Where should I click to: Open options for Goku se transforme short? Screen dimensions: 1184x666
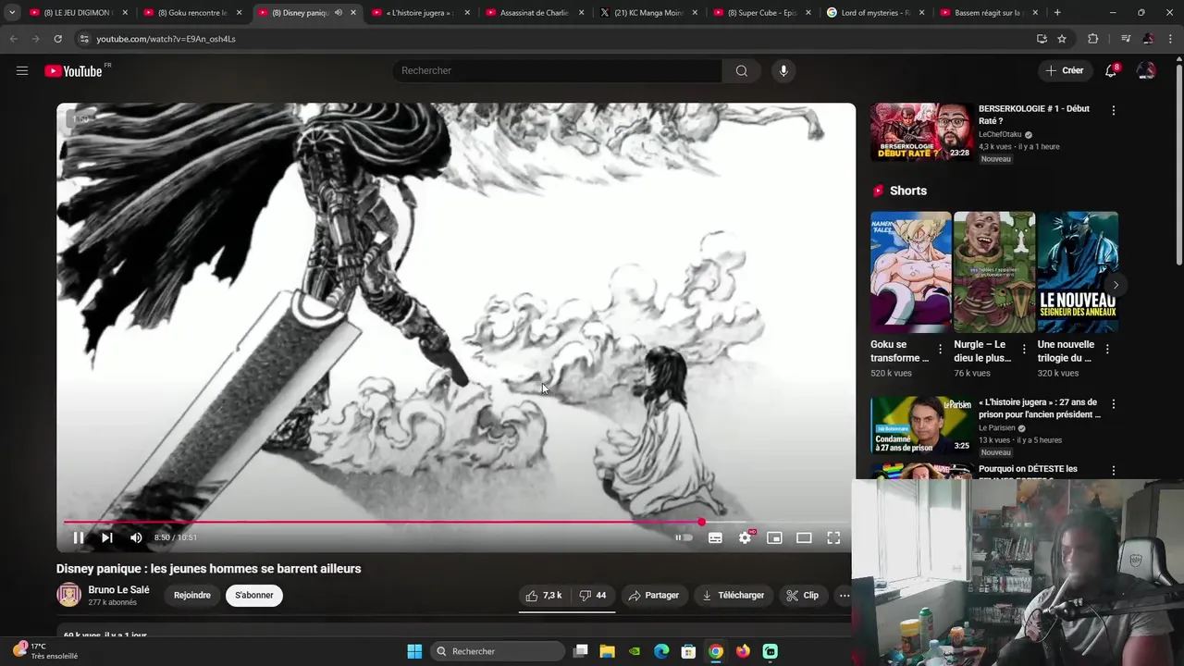tap(941, 350)
